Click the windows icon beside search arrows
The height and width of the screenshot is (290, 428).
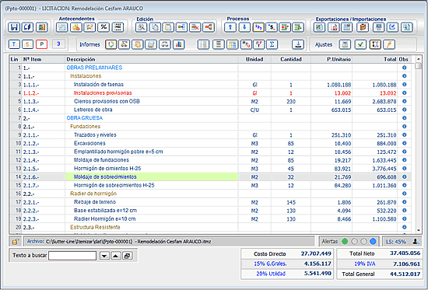coord(128,256)
